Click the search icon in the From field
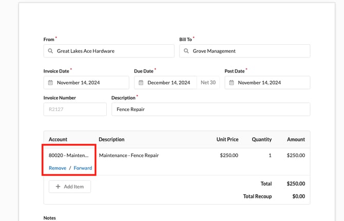The image size is (344, 221). (50, 51)
